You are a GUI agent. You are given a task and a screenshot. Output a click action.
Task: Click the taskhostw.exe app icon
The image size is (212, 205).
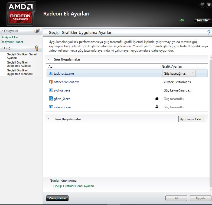point(51,73)
